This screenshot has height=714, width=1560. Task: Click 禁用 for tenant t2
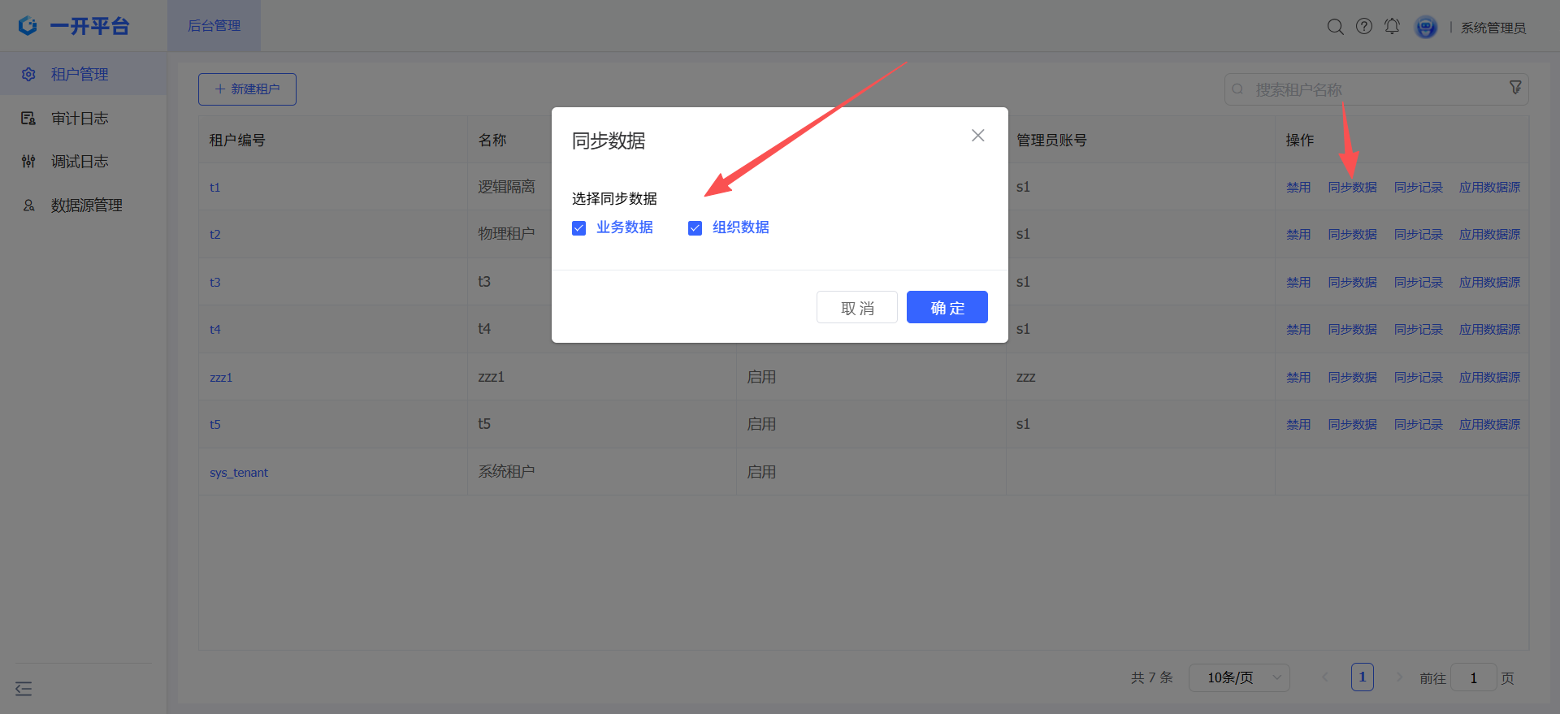coord(1298,235)
